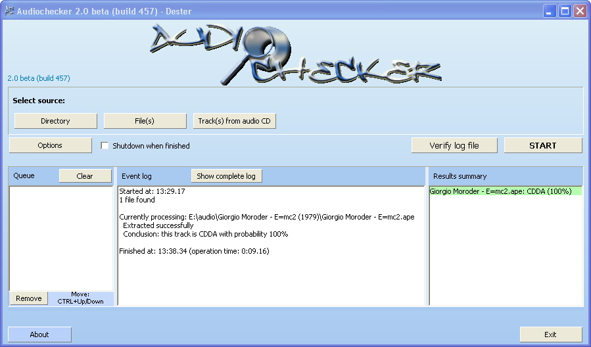The image size is (591, 347).
Task: Choose Directory as the source
Action: (55, 121)
